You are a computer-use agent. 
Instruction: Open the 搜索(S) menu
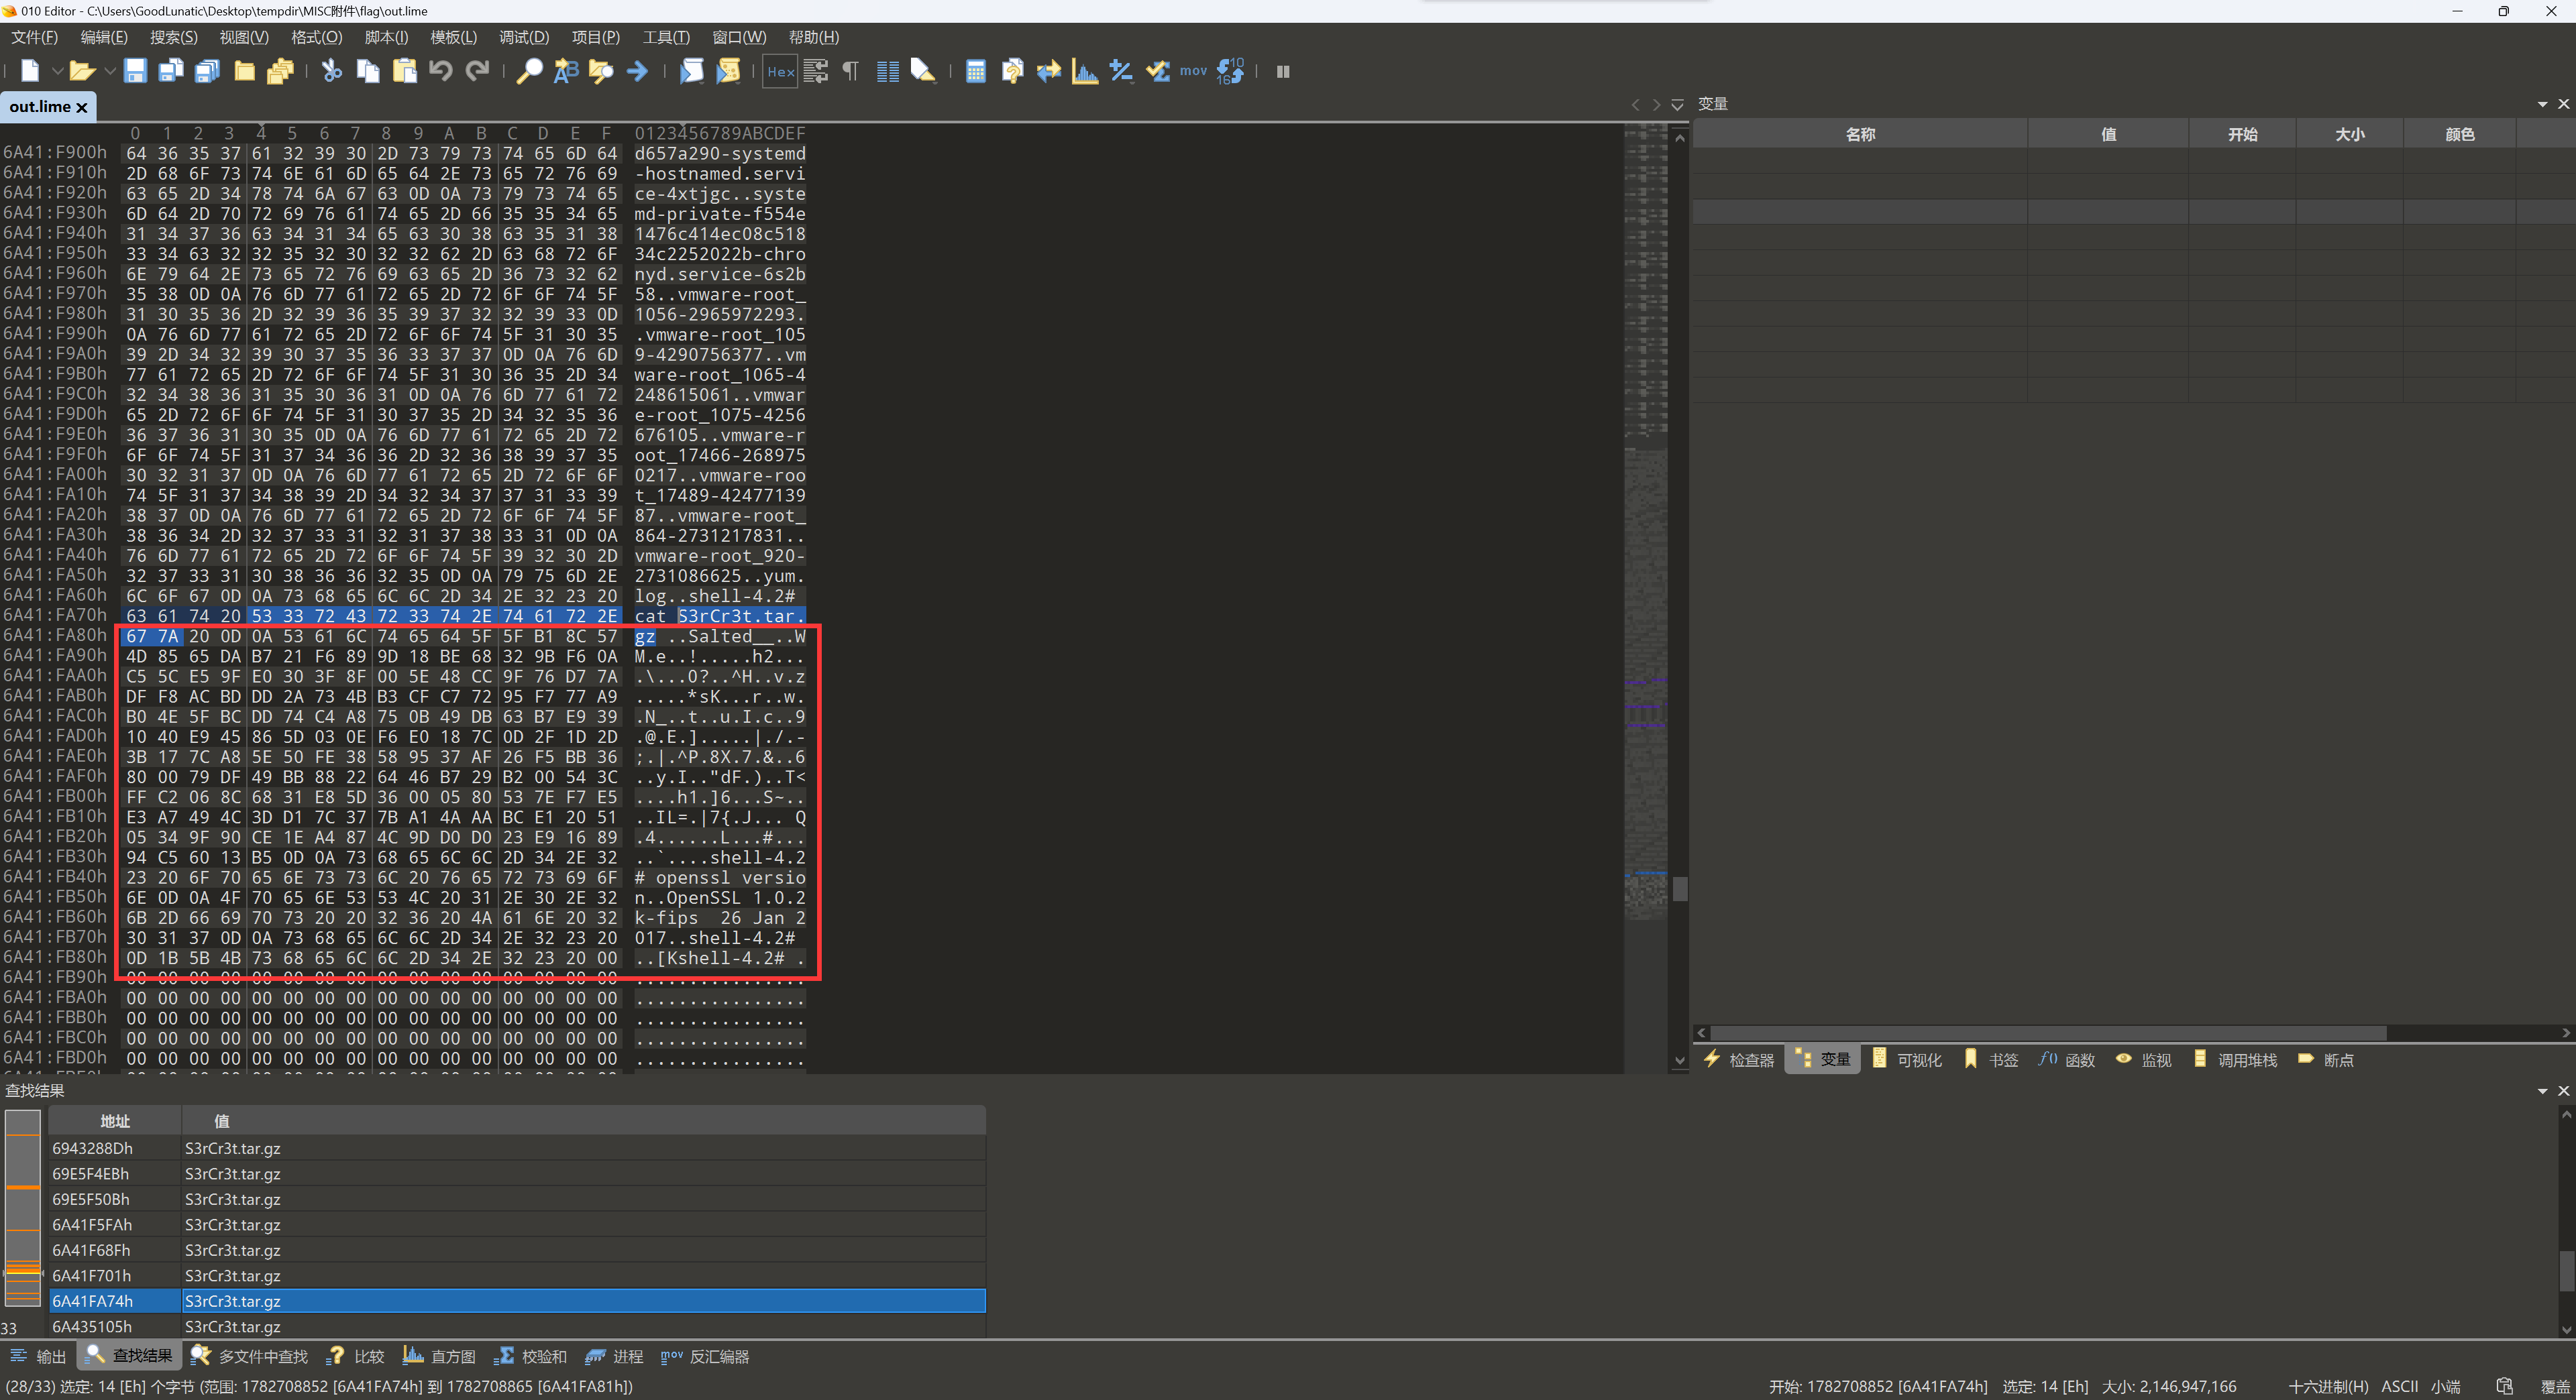[x=174, y=37]
